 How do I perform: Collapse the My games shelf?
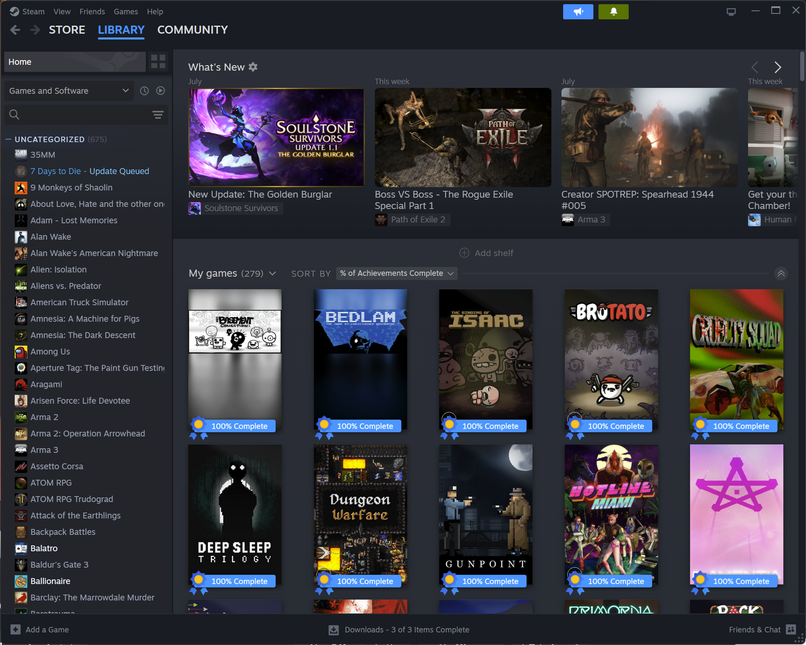click(781, 274)
